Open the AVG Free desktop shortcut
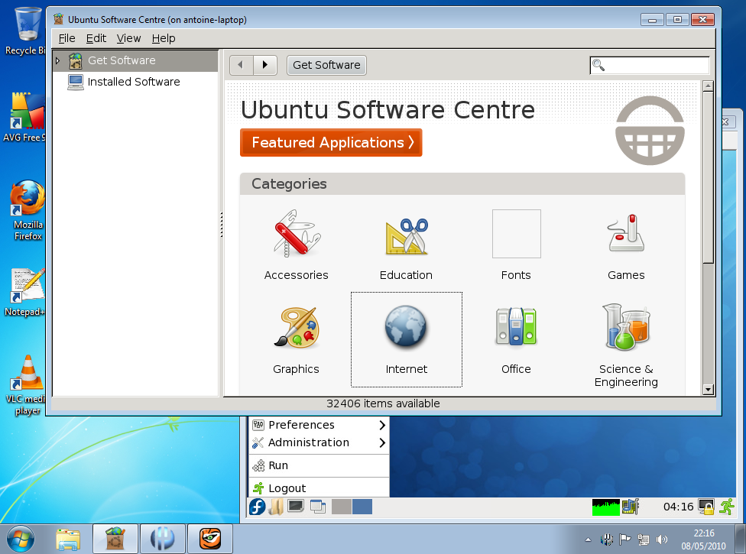The image size is (746, 554). click(x=26, y=117)
